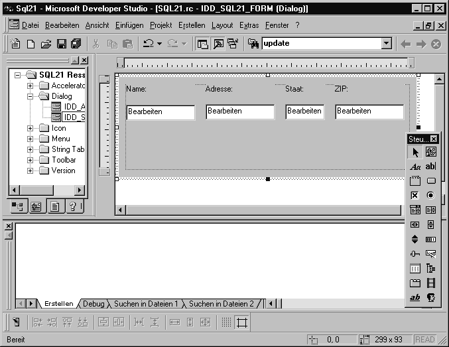This screenshot has width=449, height=347.
Task: Select the Group Box control tool
Action: coord(415,181)
